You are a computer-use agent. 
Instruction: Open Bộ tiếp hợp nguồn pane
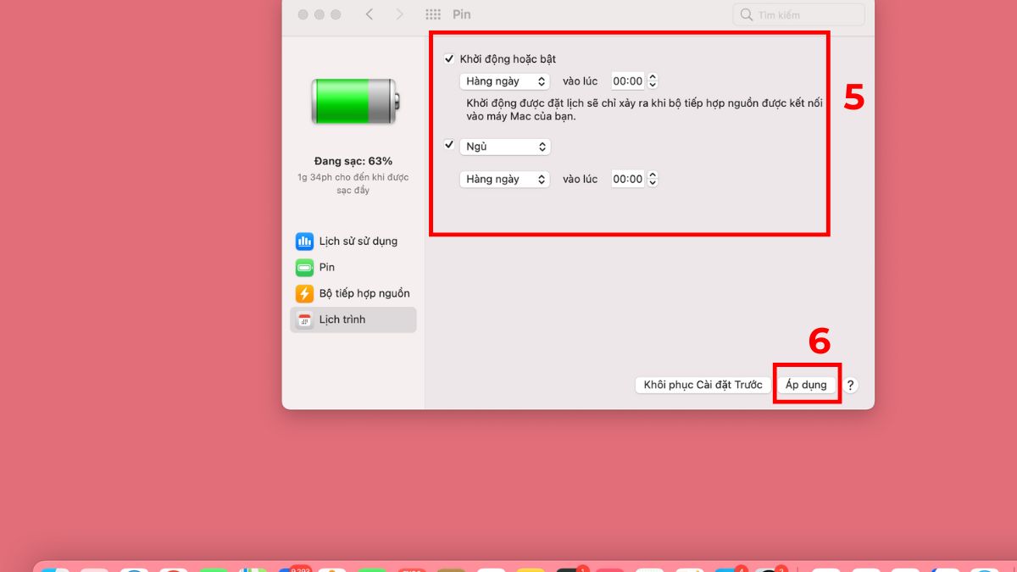coord(353,294)
